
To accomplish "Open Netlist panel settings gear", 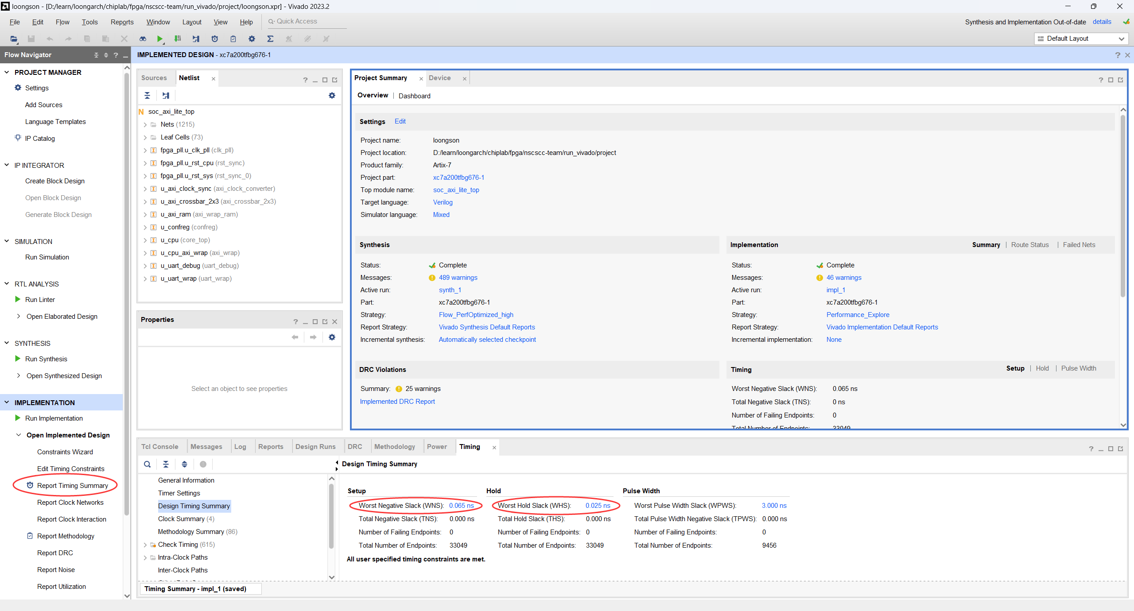I will pyautogui.click(x=332, y=96).
